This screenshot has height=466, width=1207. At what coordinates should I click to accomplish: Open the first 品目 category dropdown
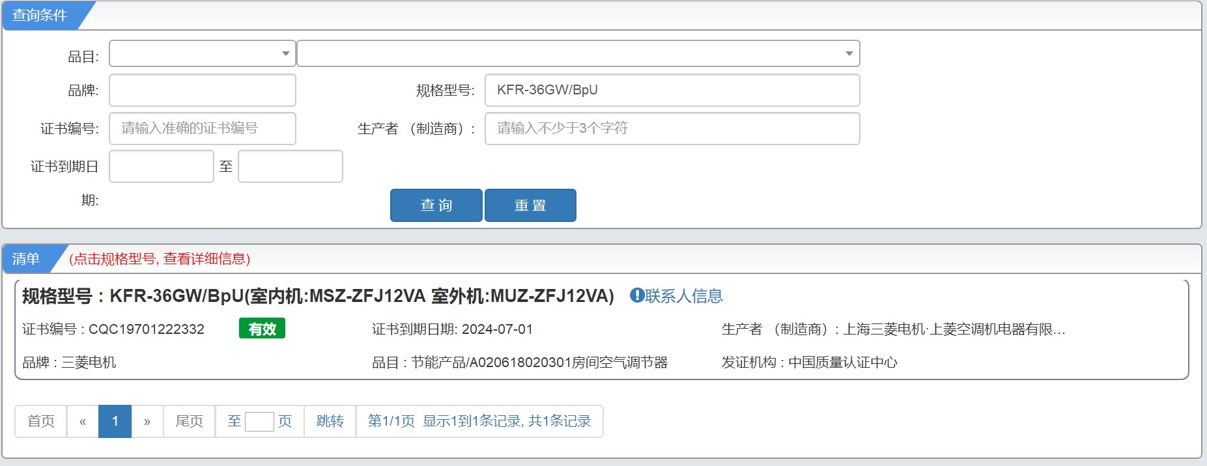tap(202, 53)
